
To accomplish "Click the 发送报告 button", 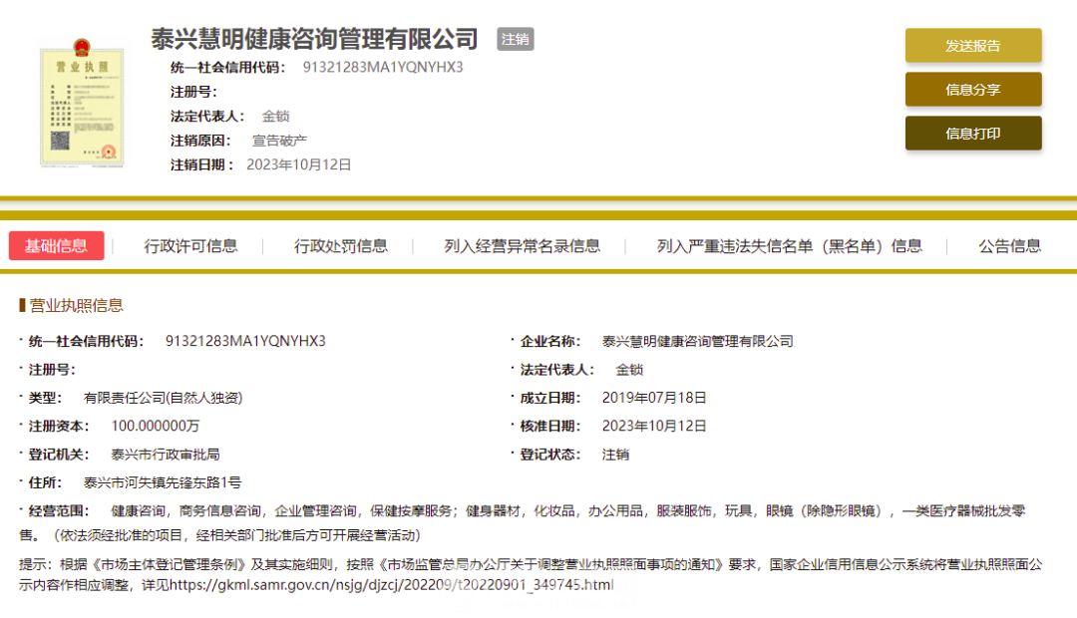I will [973, 45].
